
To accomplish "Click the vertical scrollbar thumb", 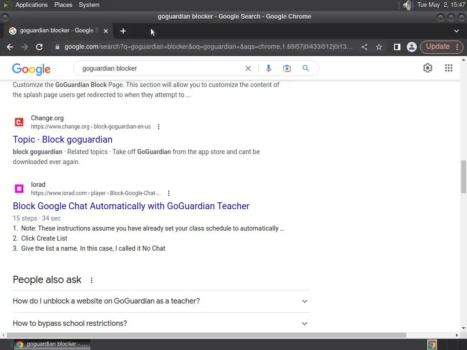I will [x=463, y=177].
